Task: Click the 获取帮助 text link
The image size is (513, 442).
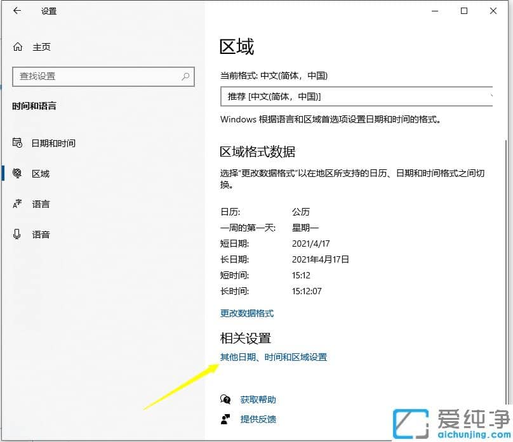Action: (258, 400)
